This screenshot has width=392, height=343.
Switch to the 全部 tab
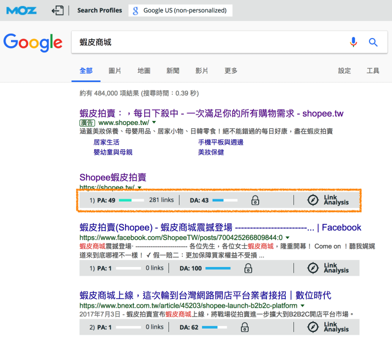pos(86,71)
